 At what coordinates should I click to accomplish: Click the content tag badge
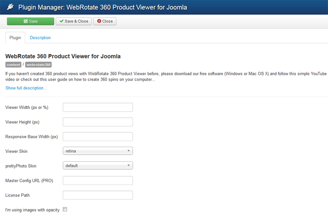click(x=14, y=65)
